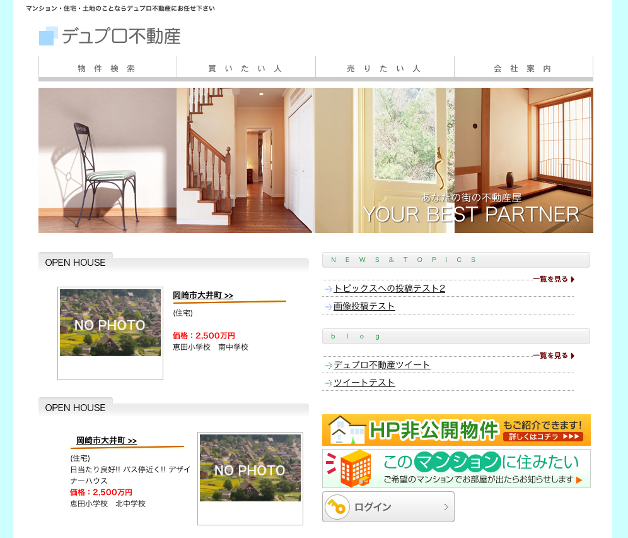Click the デュプロ不動産 logo icon
Viewport: 628px width, 538px height.
49,36
